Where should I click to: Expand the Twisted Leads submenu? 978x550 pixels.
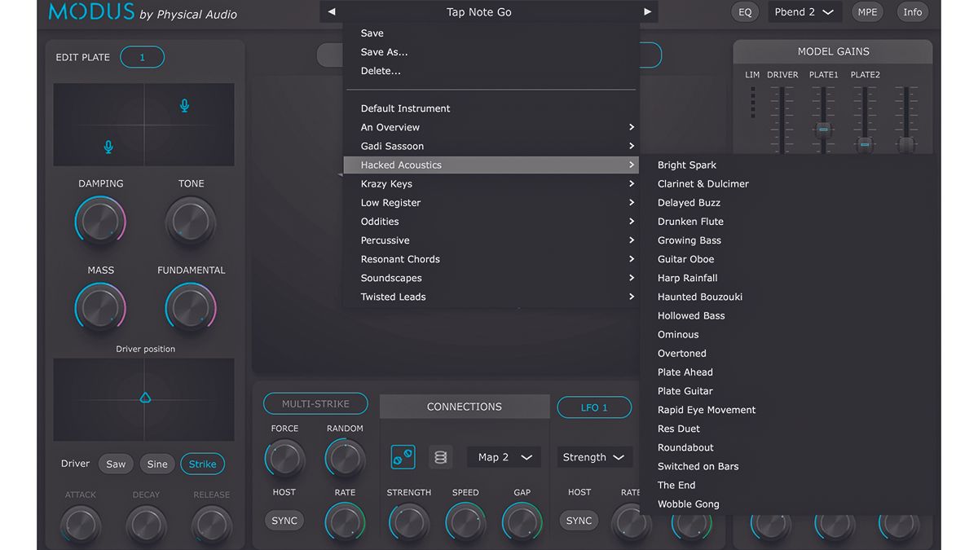(x=394, y=297)
